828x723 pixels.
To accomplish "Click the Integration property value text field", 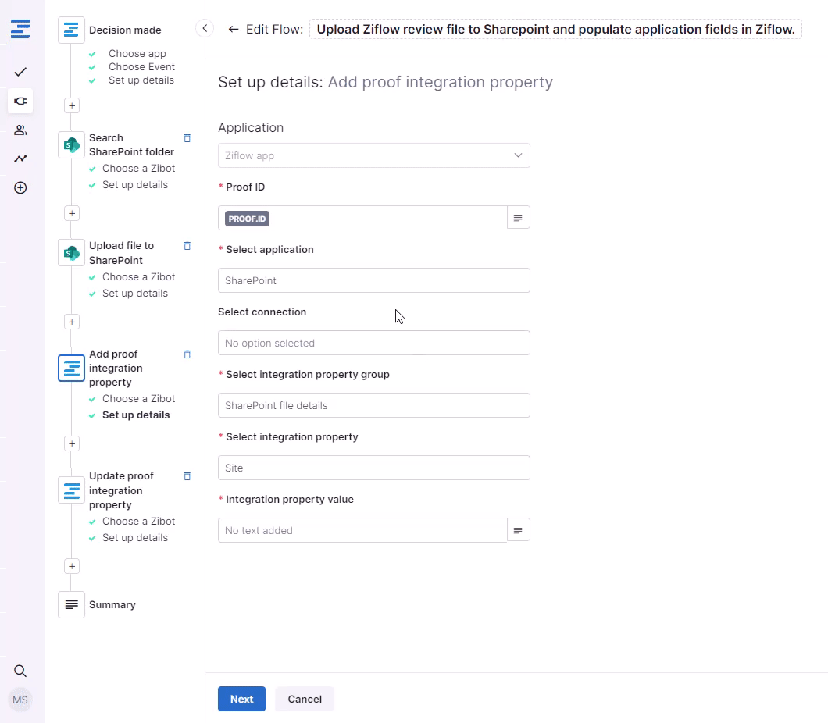I will pos(362,530).
